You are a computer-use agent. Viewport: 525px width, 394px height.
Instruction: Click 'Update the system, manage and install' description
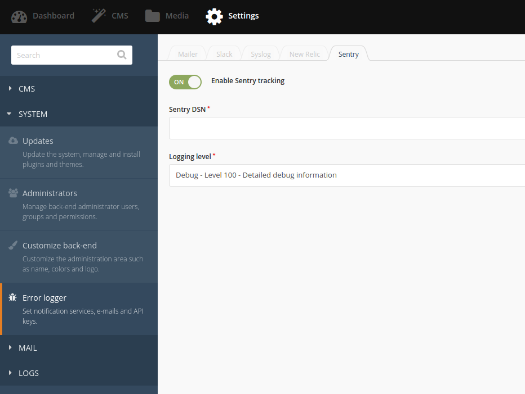(81, 160)
